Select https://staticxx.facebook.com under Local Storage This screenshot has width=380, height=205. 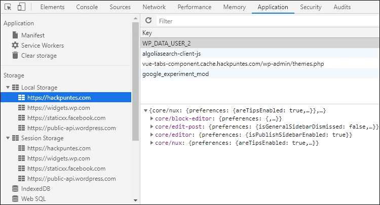point(66,118)
